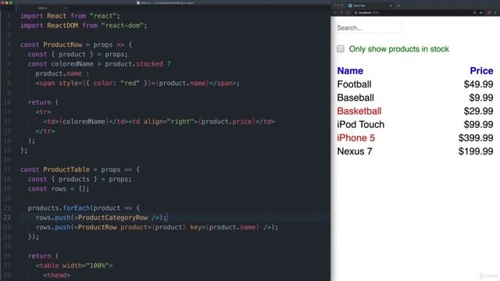500x281 pixels.
Task: Place cursor on 'ProductCategoryRow' in line 22
Action: 112,218
